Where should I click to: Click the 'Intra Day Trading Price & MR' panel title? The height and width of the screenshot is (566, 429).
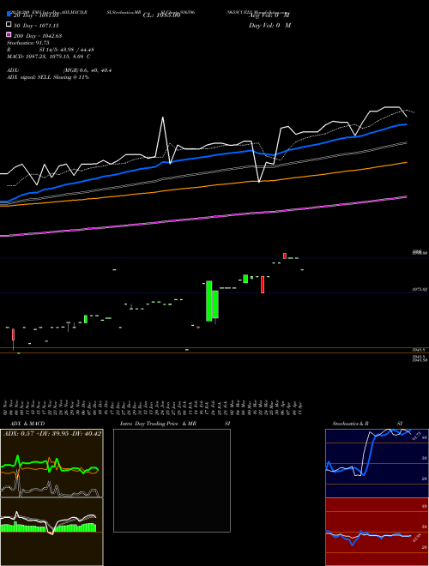(x=158, y=424)
